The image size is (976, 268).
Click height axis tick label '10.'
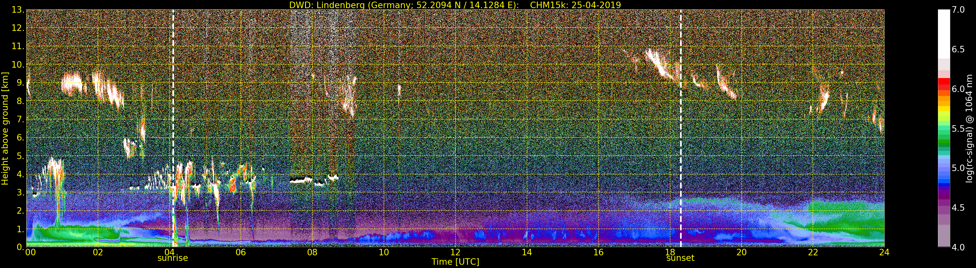[x=18, y=64]
